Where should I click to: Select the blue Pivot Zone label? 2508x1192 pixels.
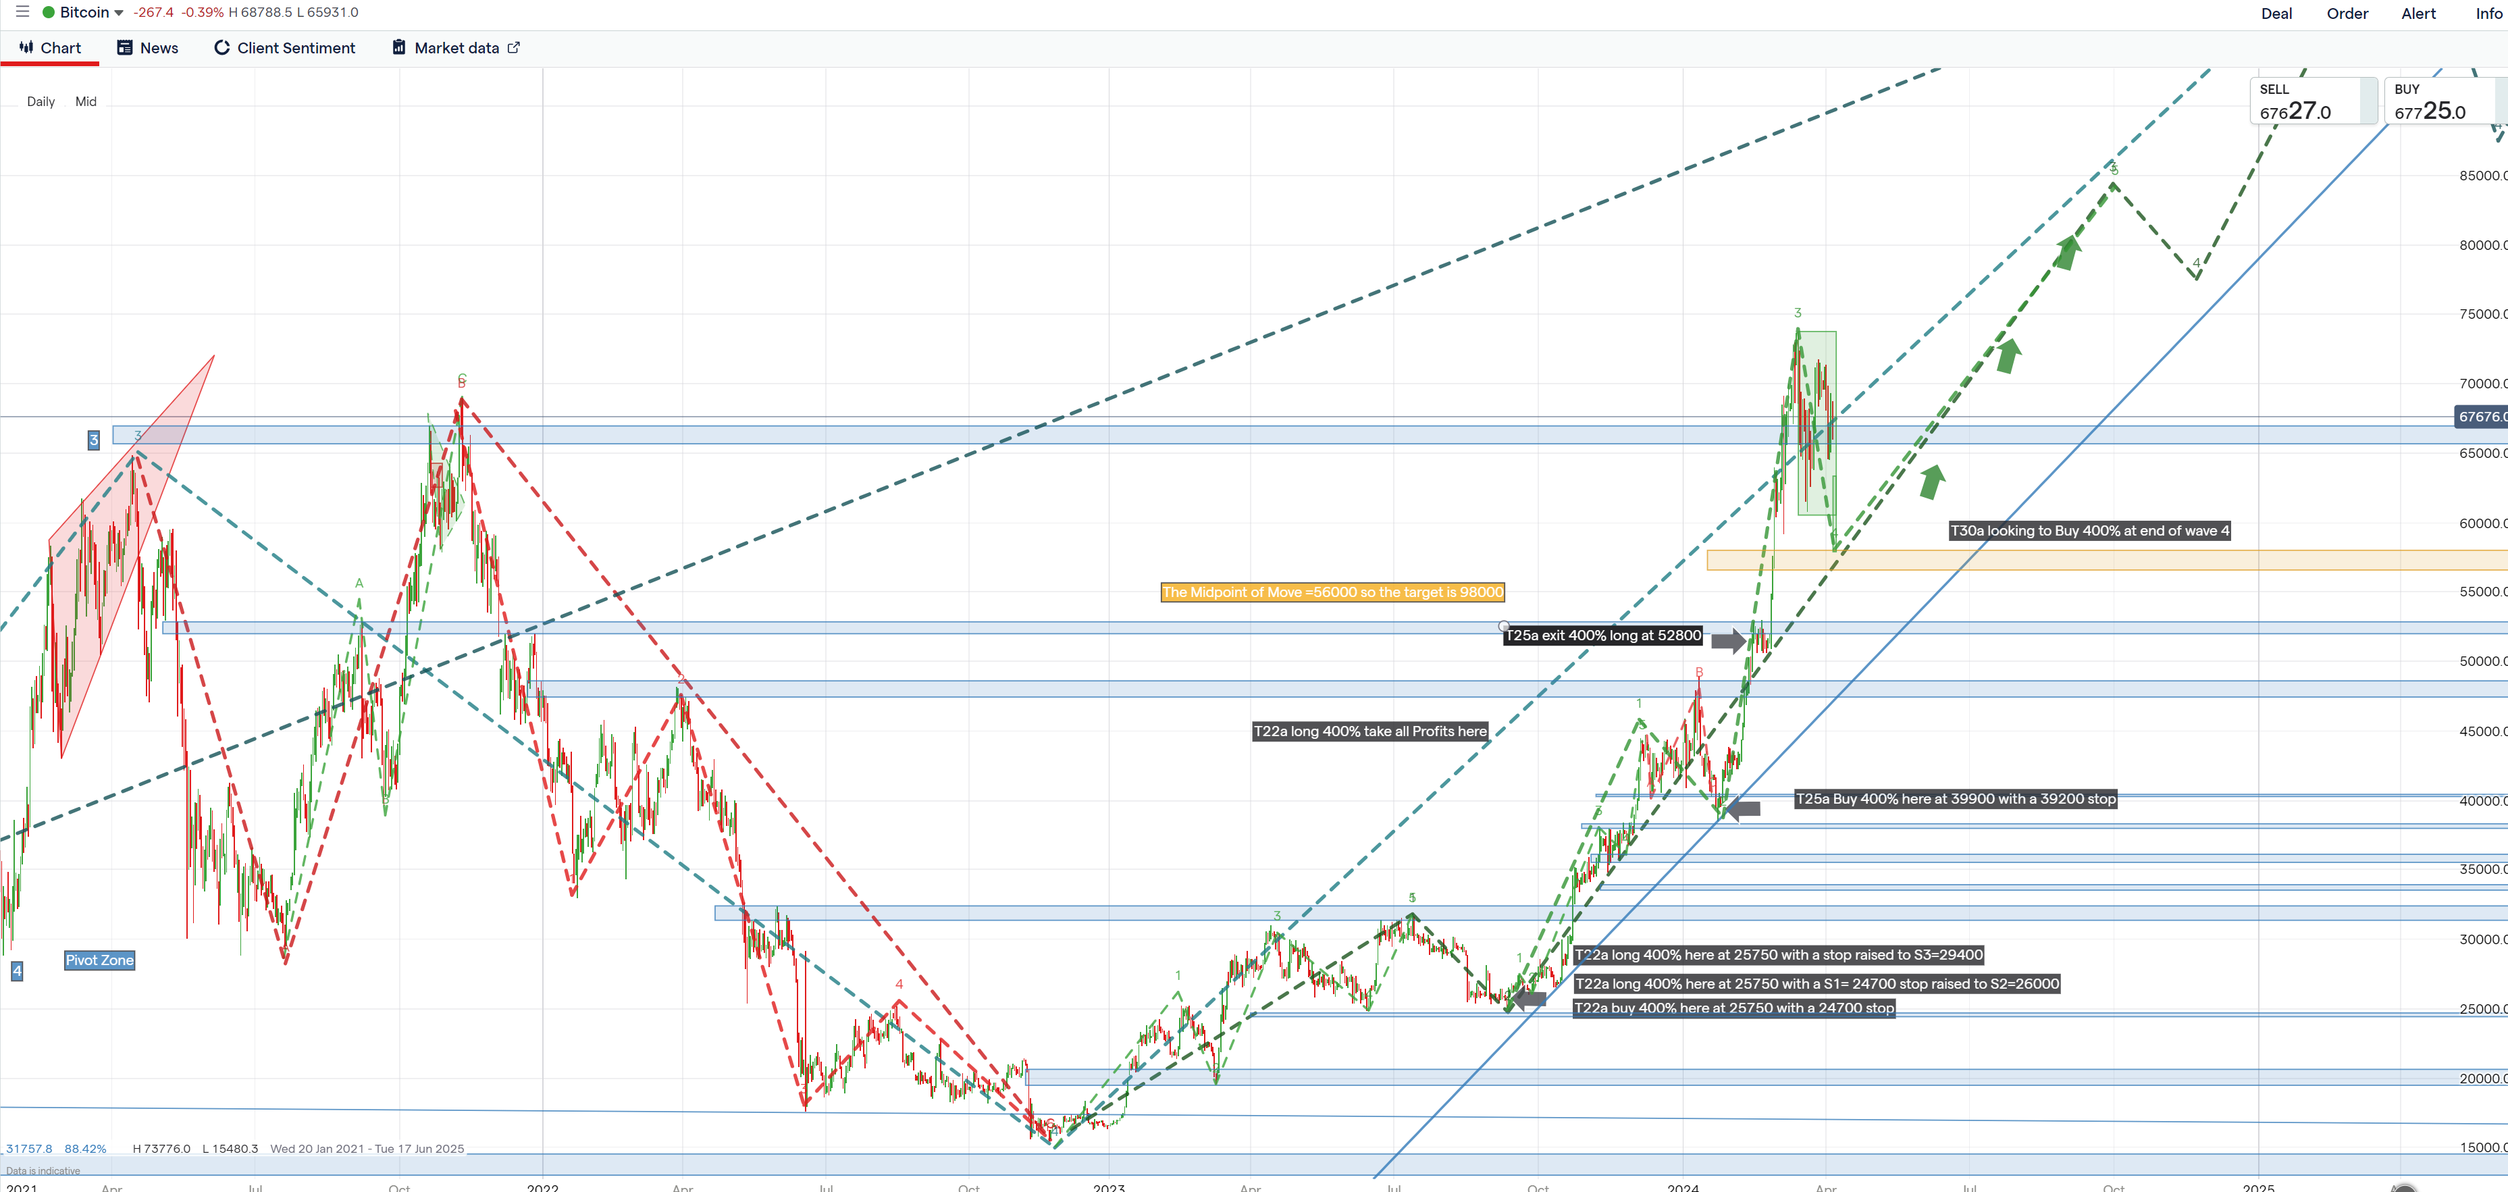99,960
